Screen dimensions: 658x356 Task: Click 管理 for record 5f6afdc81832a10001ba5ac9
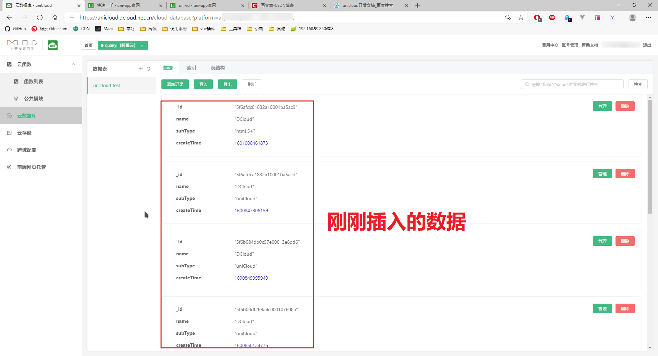click(602, 106)
